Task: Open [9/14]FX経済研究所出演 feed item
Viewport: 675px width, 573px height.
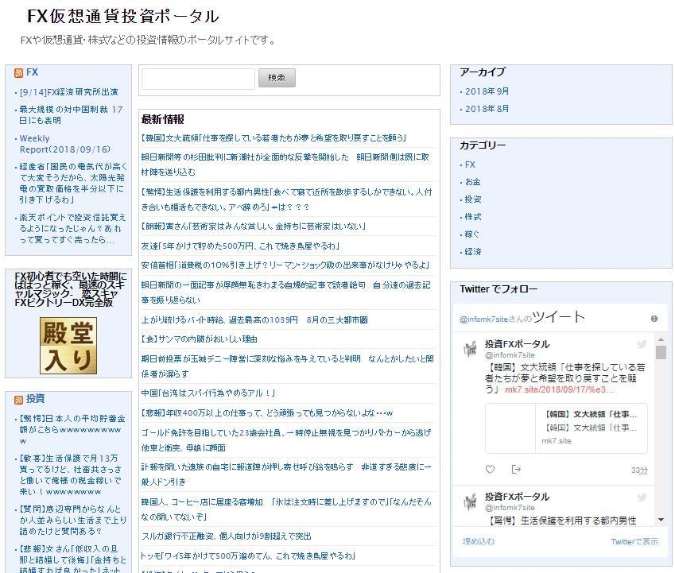Action: [69, 92]
